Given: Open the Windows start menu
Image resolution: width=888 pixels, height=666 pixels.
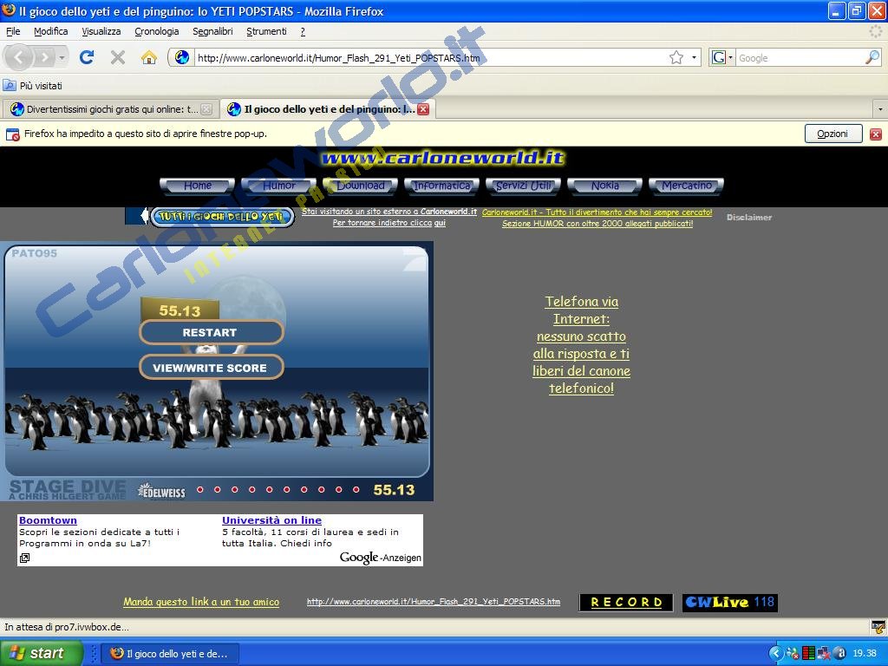Looking at the screenshot, I should click(41, 653).
